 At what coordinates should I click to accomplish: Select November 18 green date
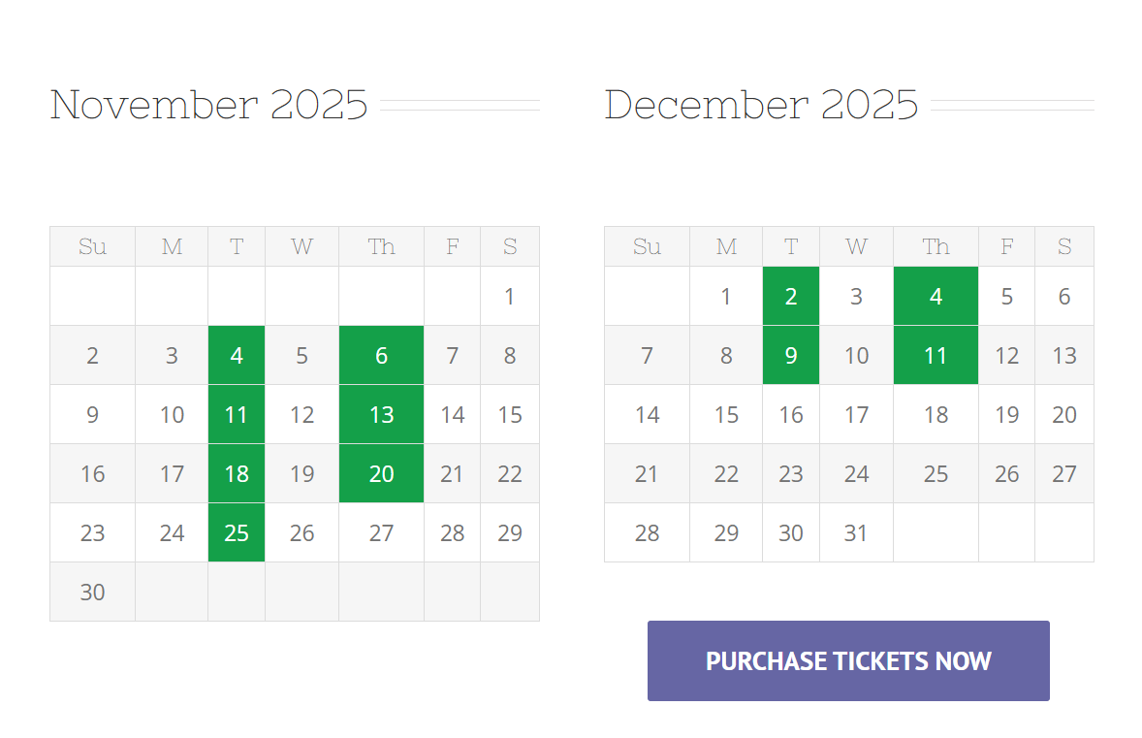click(x=237, y=473)
